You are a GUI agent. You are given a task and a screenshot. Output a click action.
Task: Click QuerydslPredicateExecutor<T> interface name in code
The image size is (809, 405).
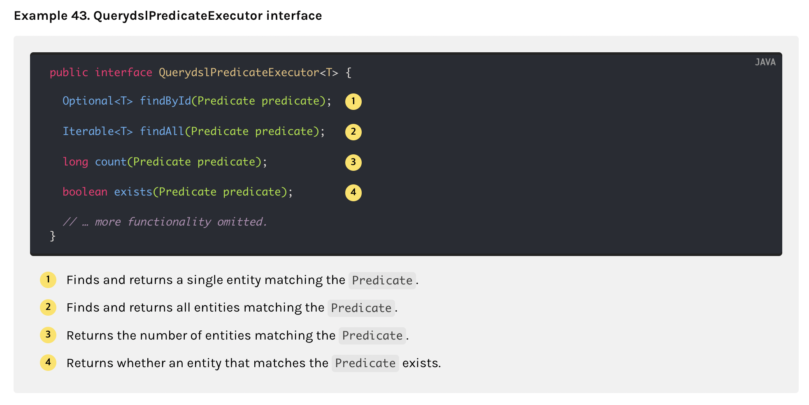point(248,72)
